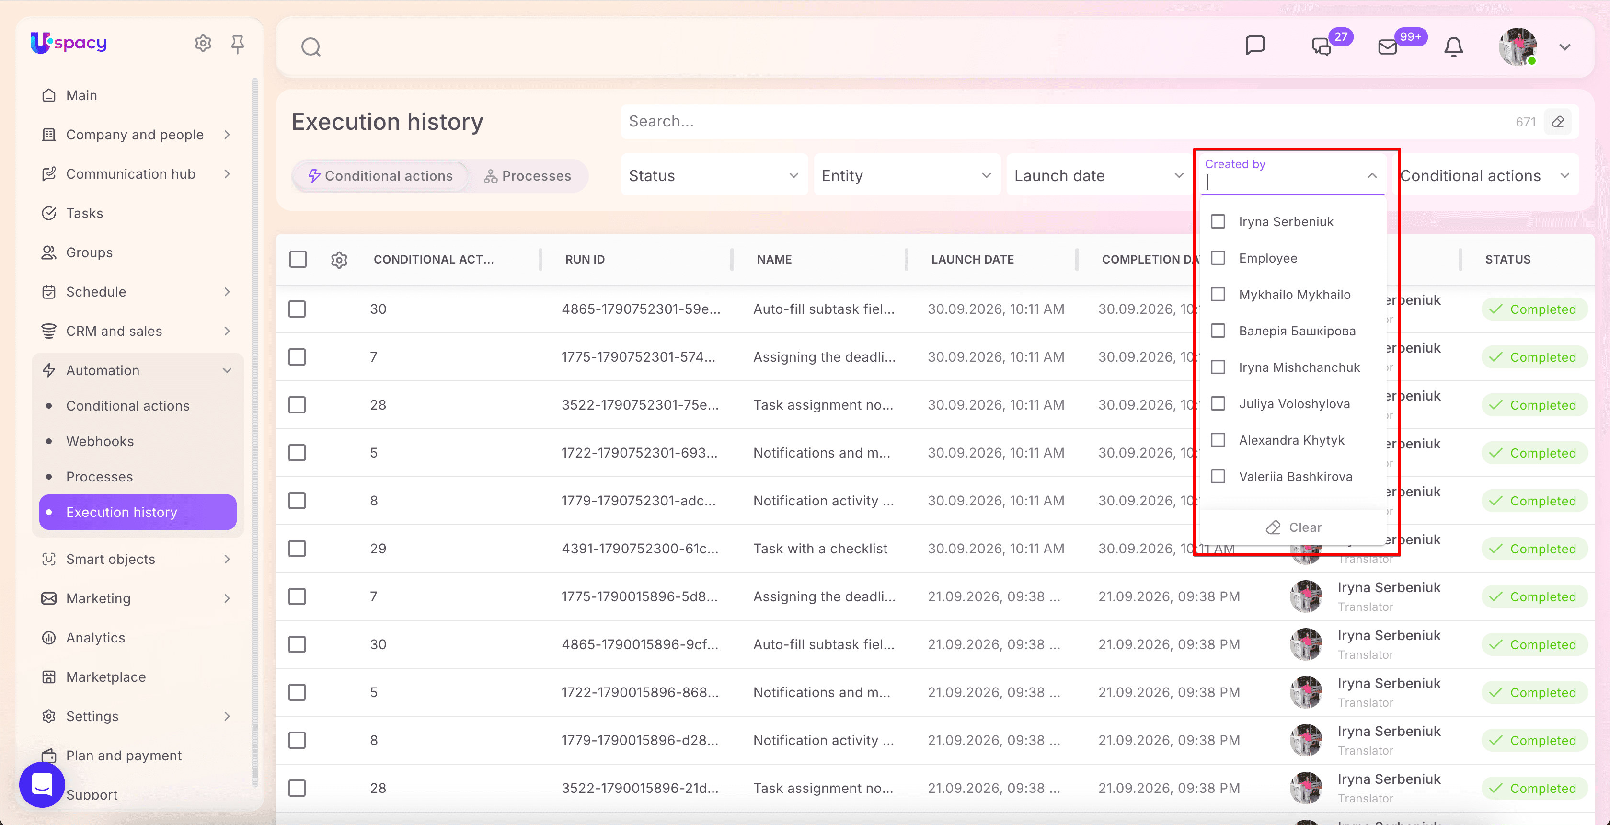Click the global search magnifier icon
This screenshot has width=1610, height=825.
point(310,47)
